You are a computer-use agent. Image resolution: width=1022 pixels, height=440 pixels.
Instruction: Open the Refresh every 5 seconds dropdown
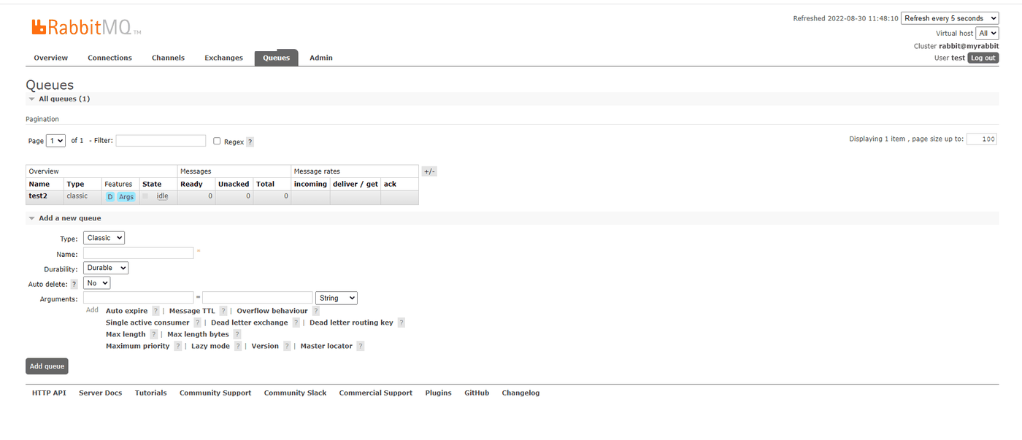pyautogui.click(x=950, y=18)
